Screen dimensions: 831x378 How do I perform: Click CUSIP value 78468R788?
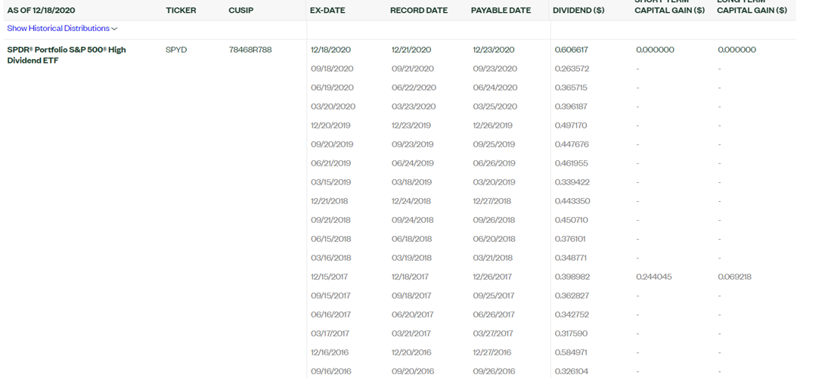point(250,50)
